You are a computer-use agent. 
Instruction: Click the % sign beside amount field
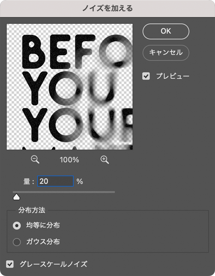point(80,182)
